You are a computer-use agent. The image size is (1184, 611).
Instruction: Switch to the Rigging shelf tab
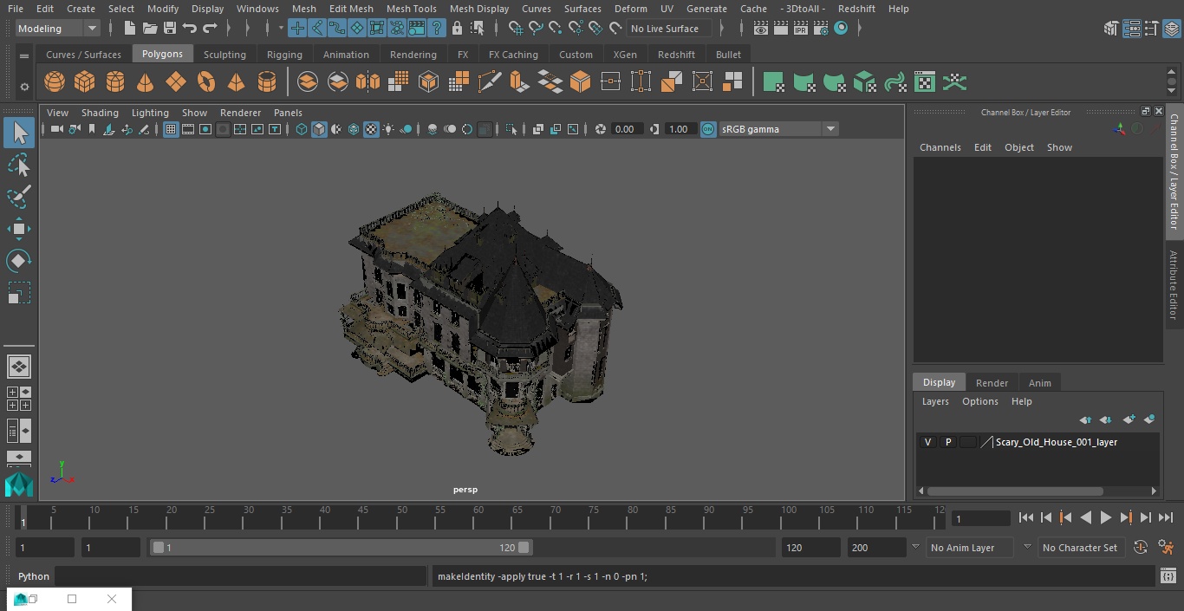click(284, 54)
